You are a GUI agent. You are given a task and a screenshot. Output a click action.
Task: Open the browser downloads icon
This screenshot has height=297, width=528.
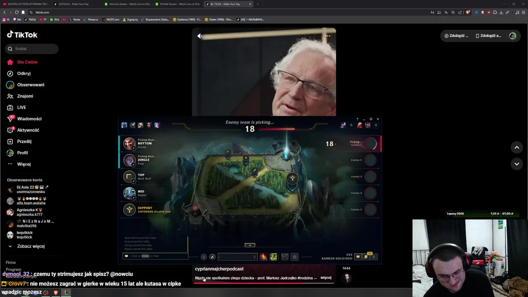pos(501,12)
